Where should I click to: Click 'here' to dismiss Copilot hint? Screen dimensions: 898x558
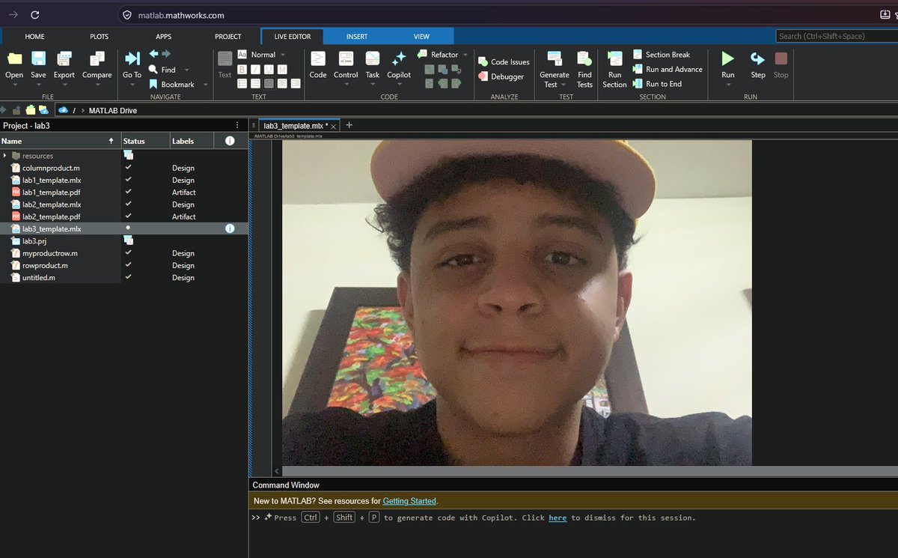pos(558,518)
